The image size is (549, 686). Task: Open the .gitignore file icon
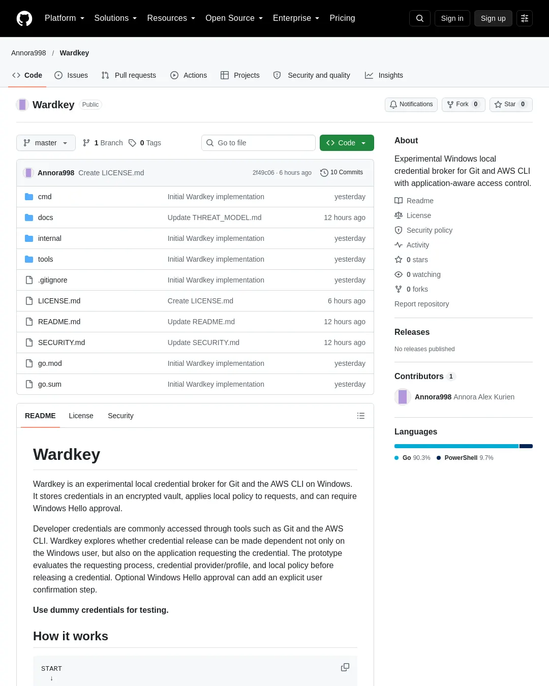point(29,280)
